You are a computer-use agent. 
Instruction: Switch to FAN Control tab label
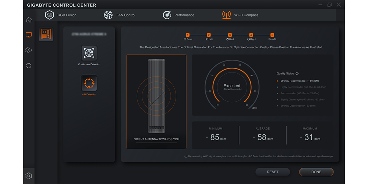point(126,15)
